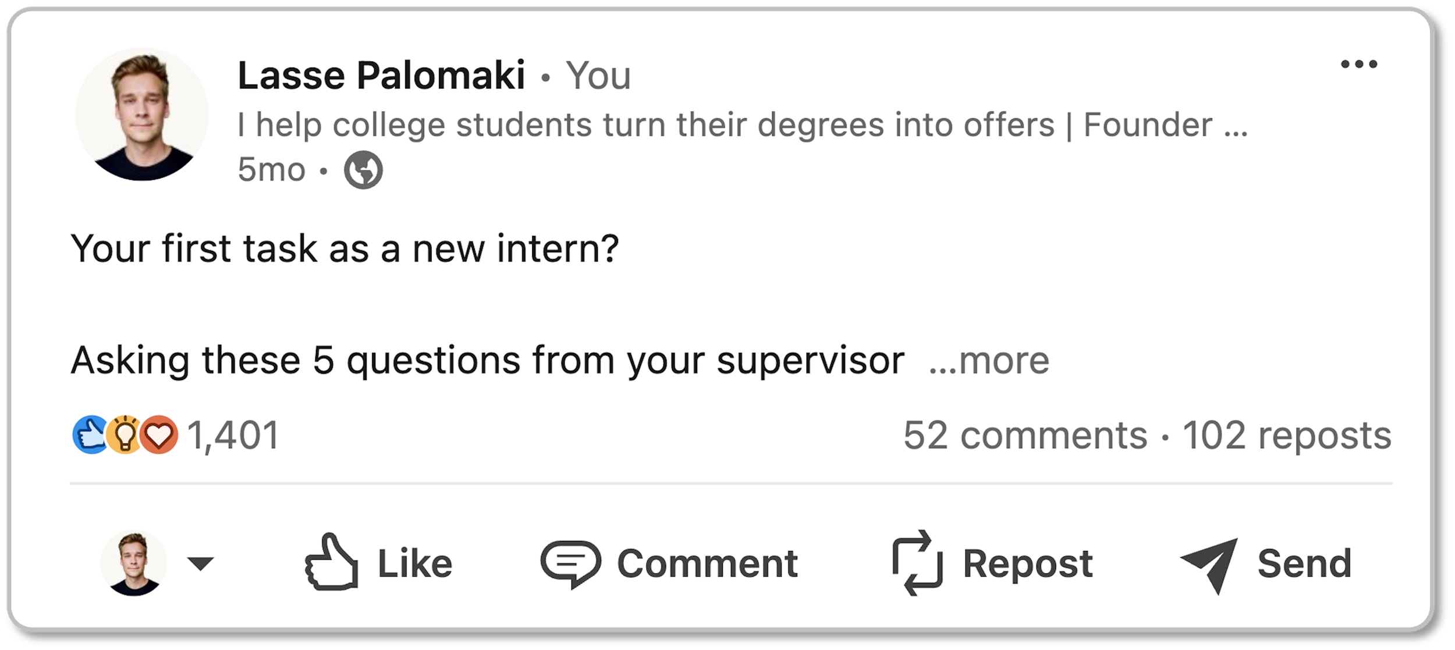
Task: Click the author's large profile photo
Action: point(142,115)
